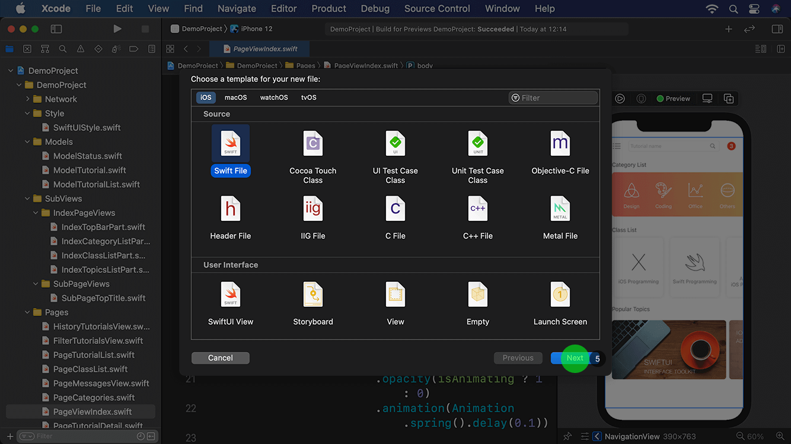Collapse the top-level DemoProject project node
Image resolution: width=791 pixels, height=444 pixels.
10,70
